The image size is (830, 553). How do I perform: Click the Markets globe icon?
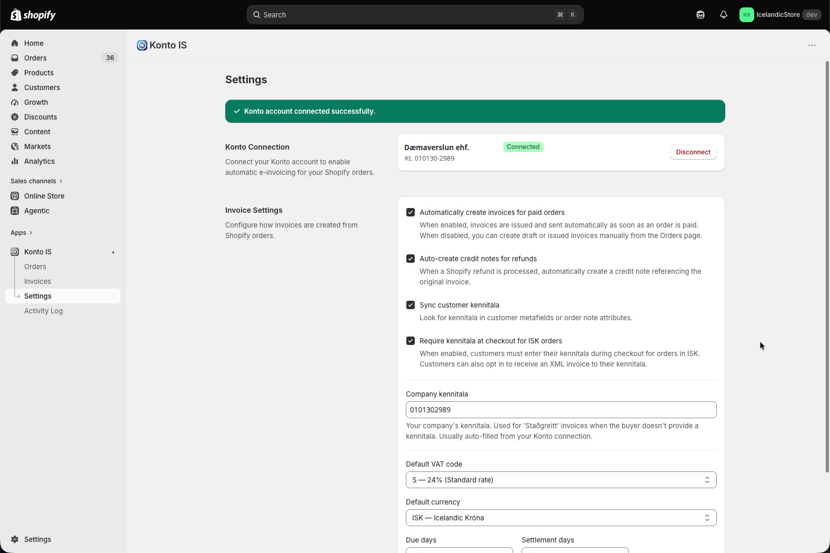15,146
